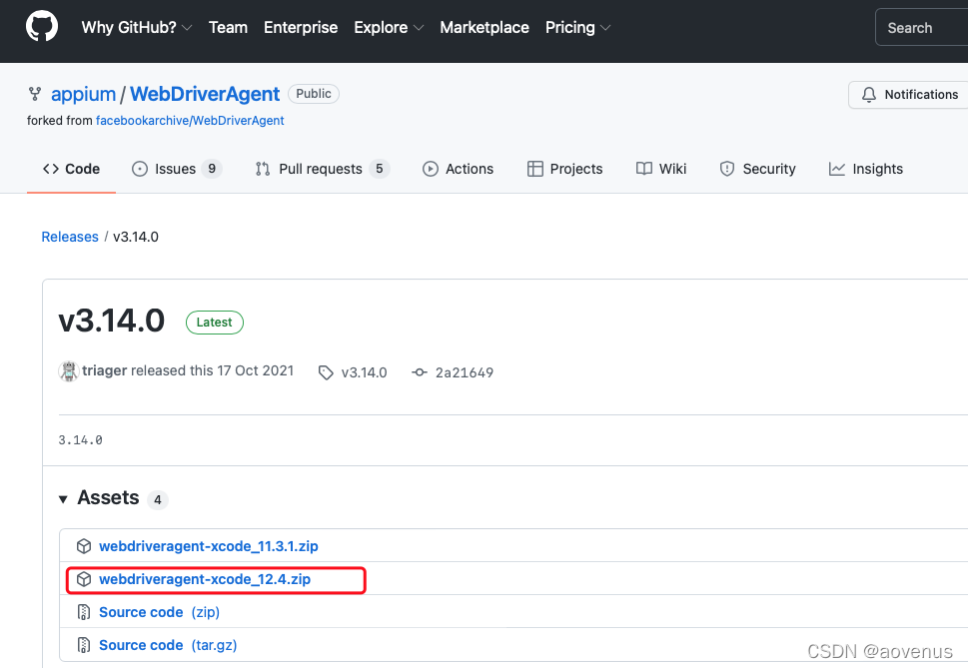Viewport: 968px width, 668px height.
Task: Go to the Releases breadcrumb link
Action: (70, 237)
